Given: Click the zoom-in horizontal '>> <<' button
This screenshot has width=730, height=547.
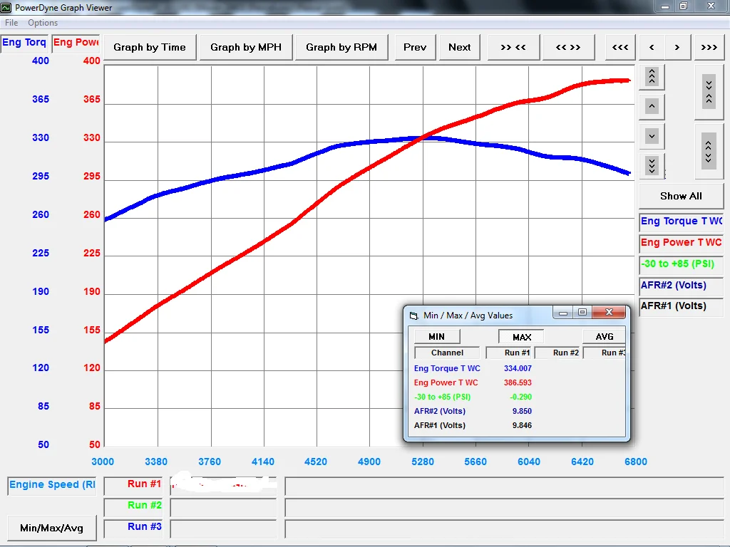Looking at the screenshot, I should pyautogui.click(x=513, y=48).
